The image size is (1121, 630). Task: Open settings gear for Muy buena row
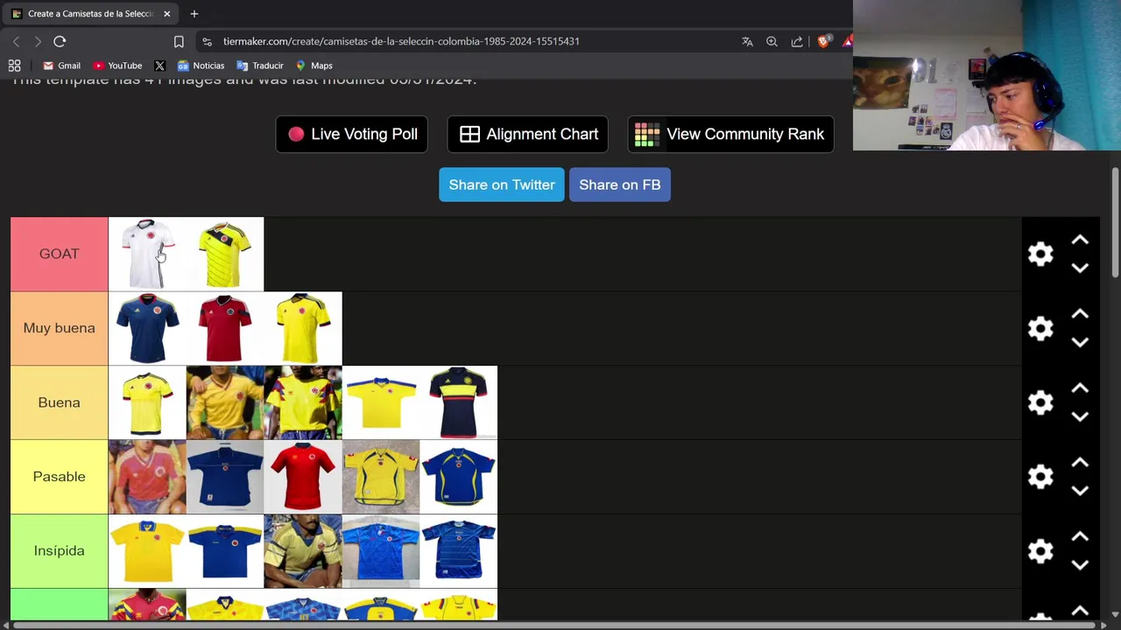(1040, 328)
